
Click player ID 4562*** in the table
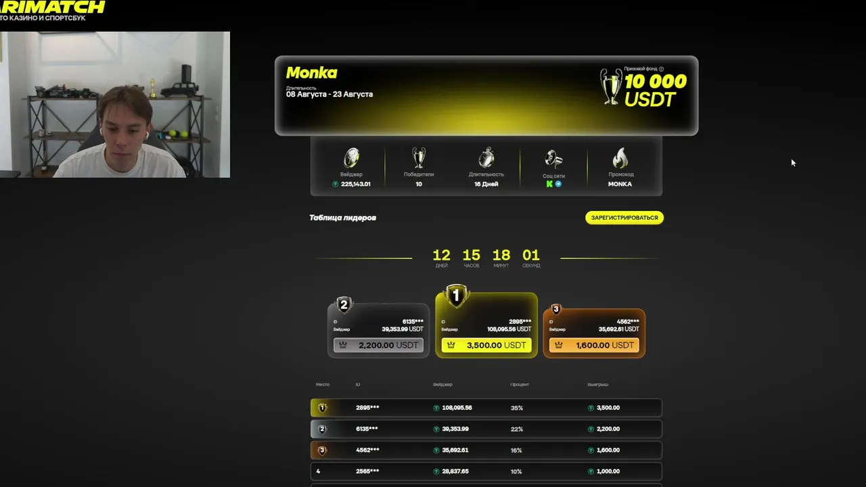pos(367,450)
